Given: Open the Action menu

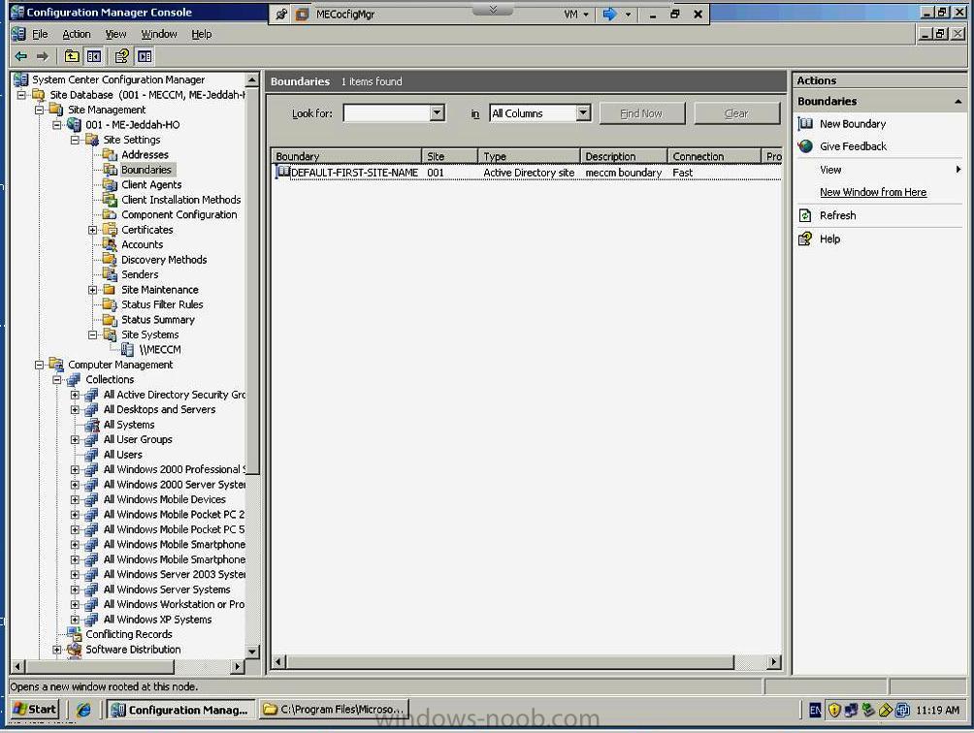Looking at the screenshot, I should point(77,34).
